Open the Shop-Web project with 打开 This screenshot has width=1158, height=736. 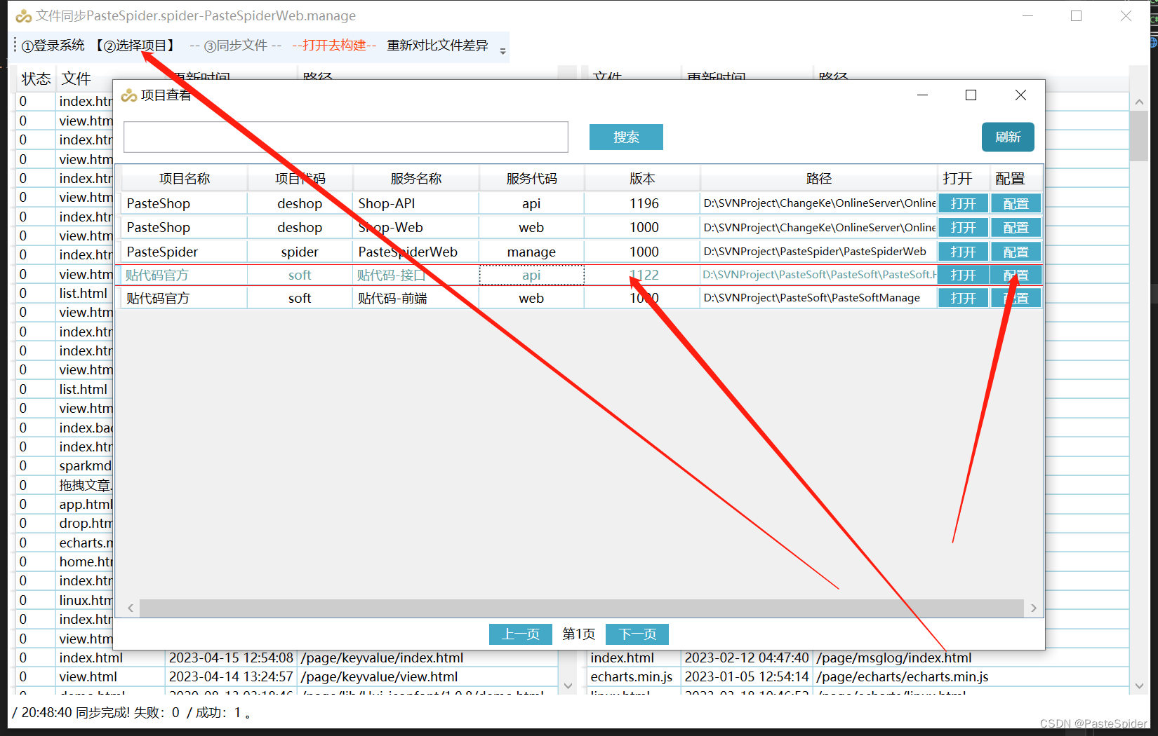963,228
